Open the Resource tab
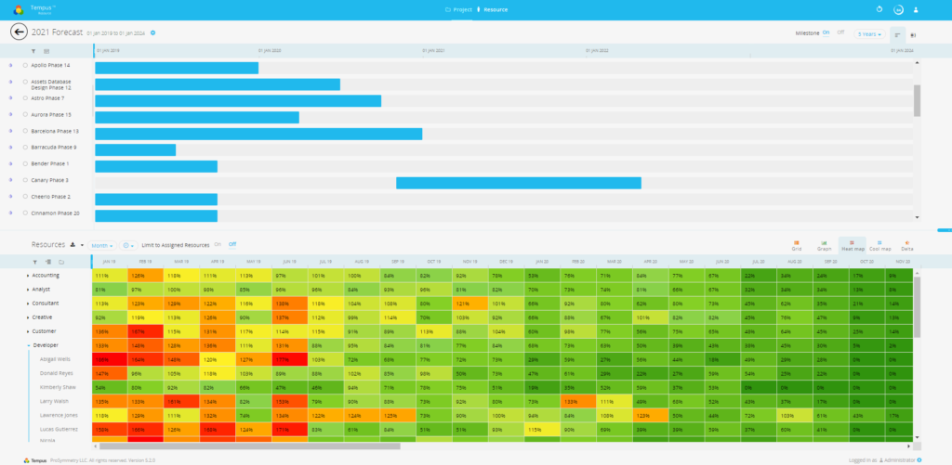 click(494, 9)
